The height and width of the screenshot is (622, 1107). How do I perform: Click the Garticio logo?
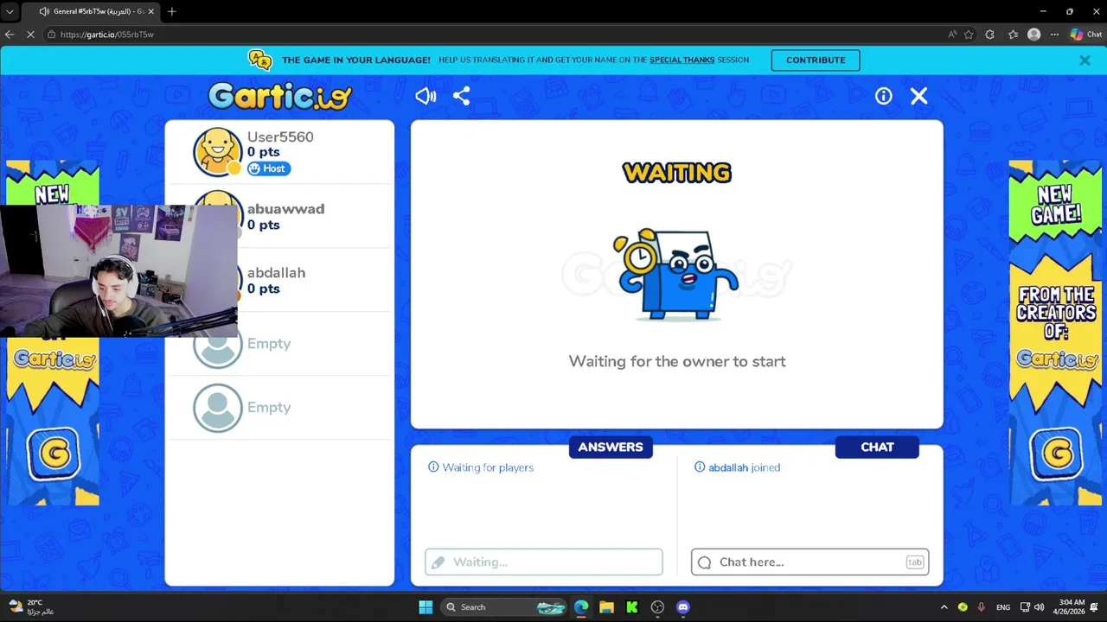(280, 96)
